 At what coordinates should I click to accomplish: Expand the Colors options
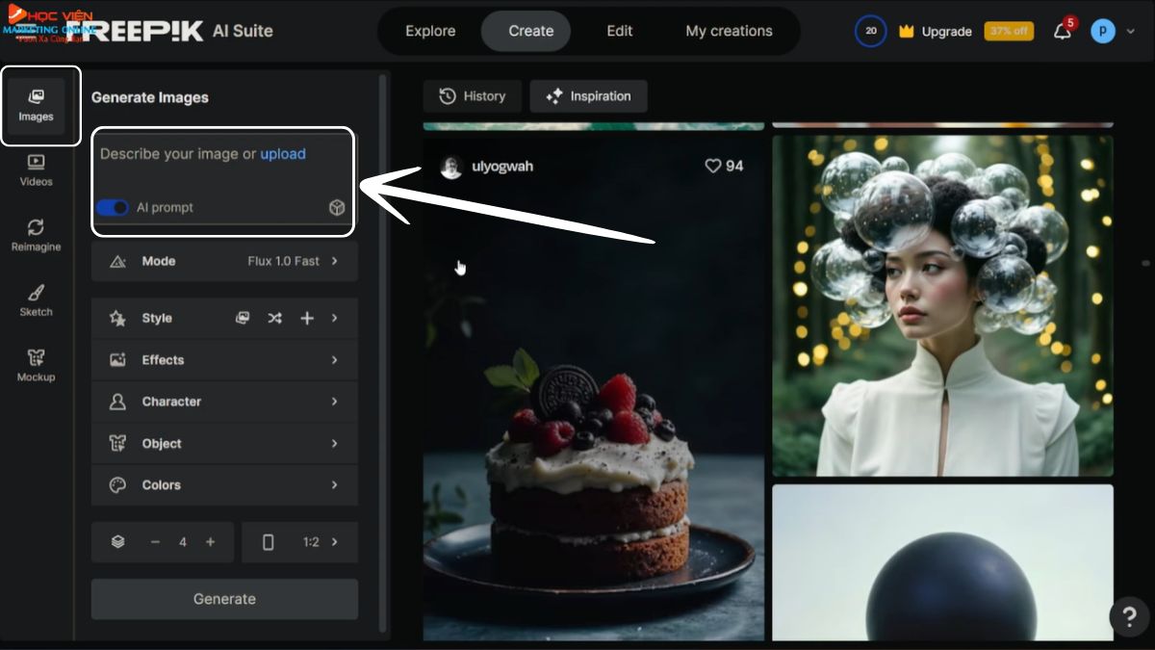224,485
